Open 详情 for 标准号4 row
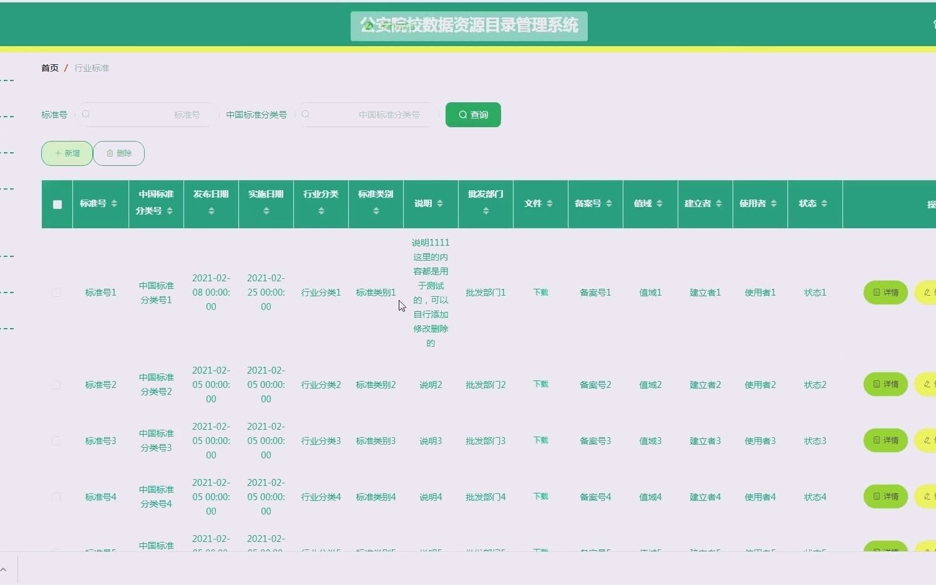 885,496
